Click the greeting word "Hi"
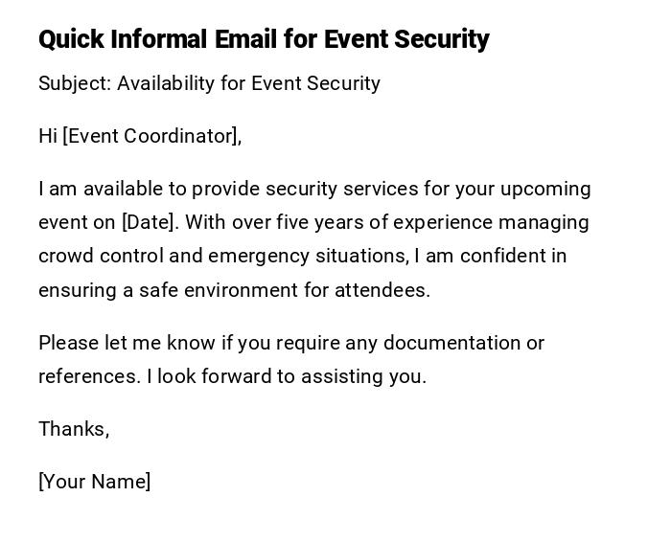 pyautogui.click(x=48, y=136)
